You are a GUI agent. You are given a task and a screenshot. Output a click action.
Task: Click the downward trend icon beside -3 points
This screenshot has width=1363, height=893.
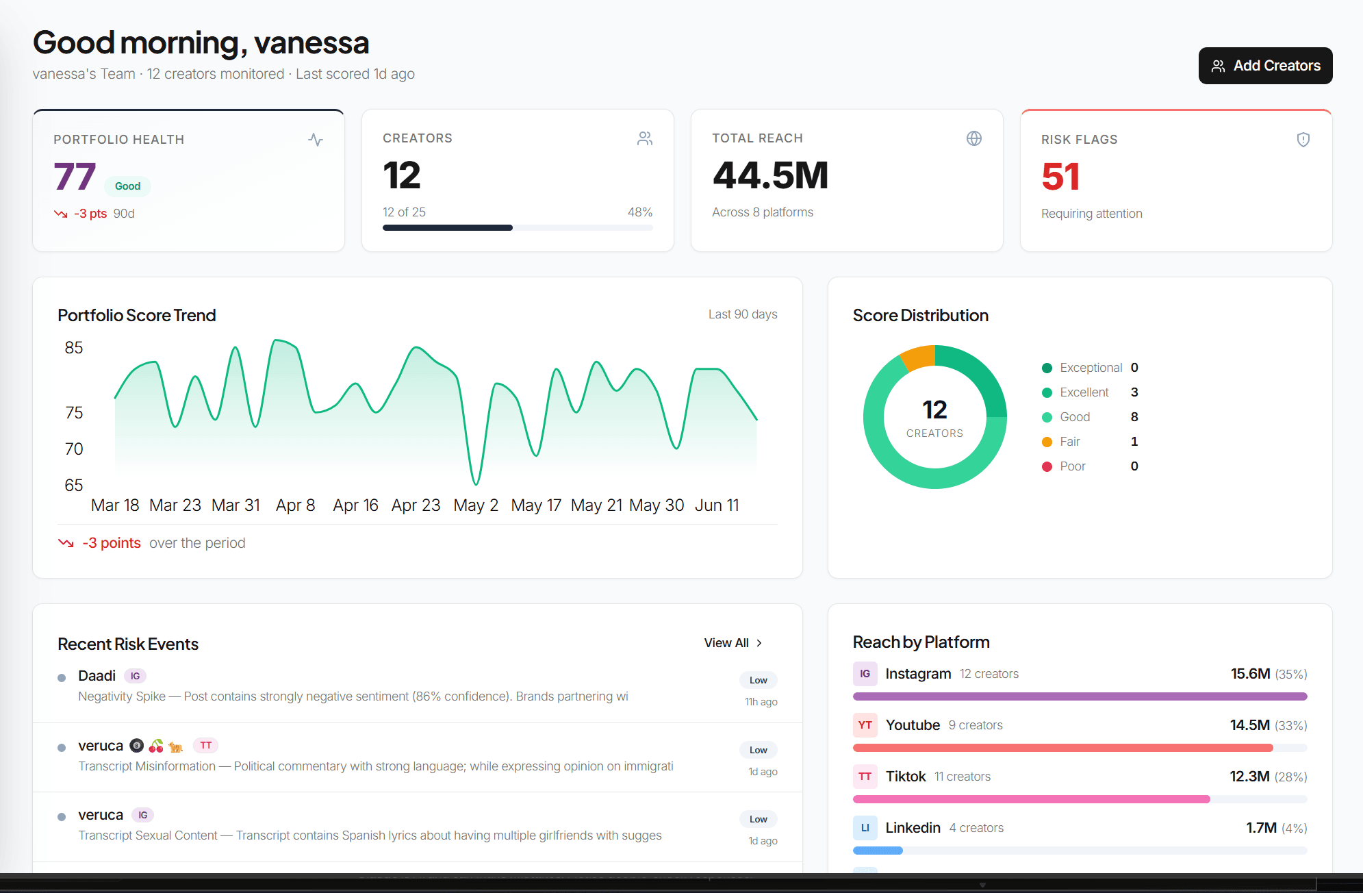click(x=66, y=543)
